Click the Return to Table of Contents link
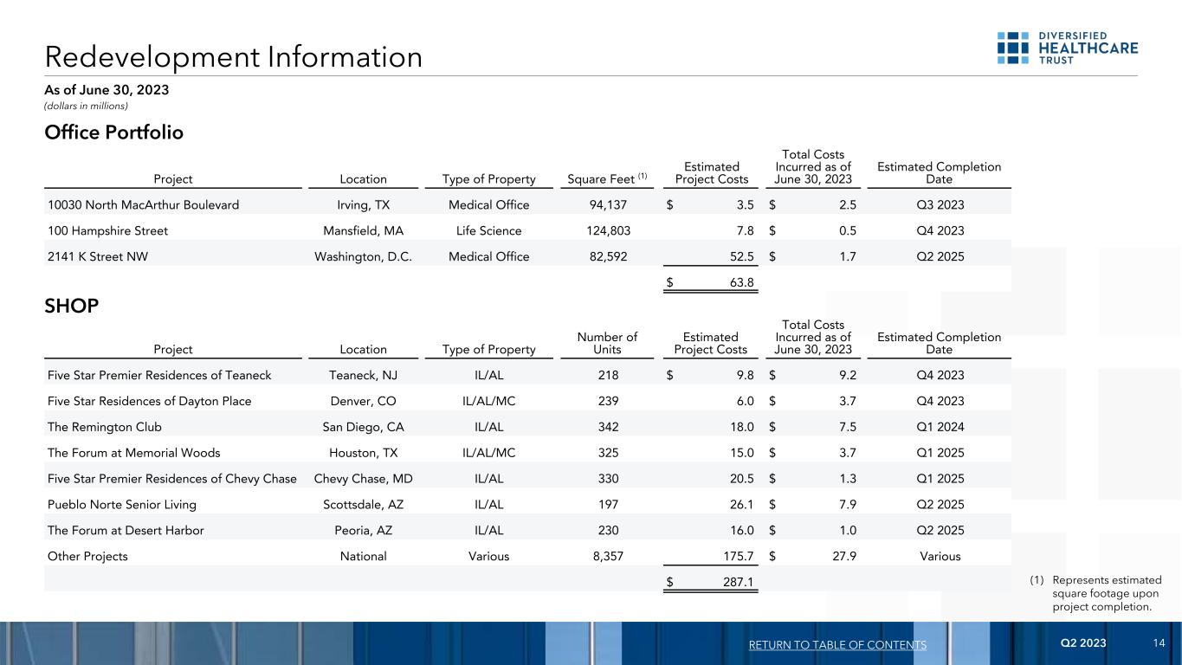The image size is (1182, 665). (835, 645)
